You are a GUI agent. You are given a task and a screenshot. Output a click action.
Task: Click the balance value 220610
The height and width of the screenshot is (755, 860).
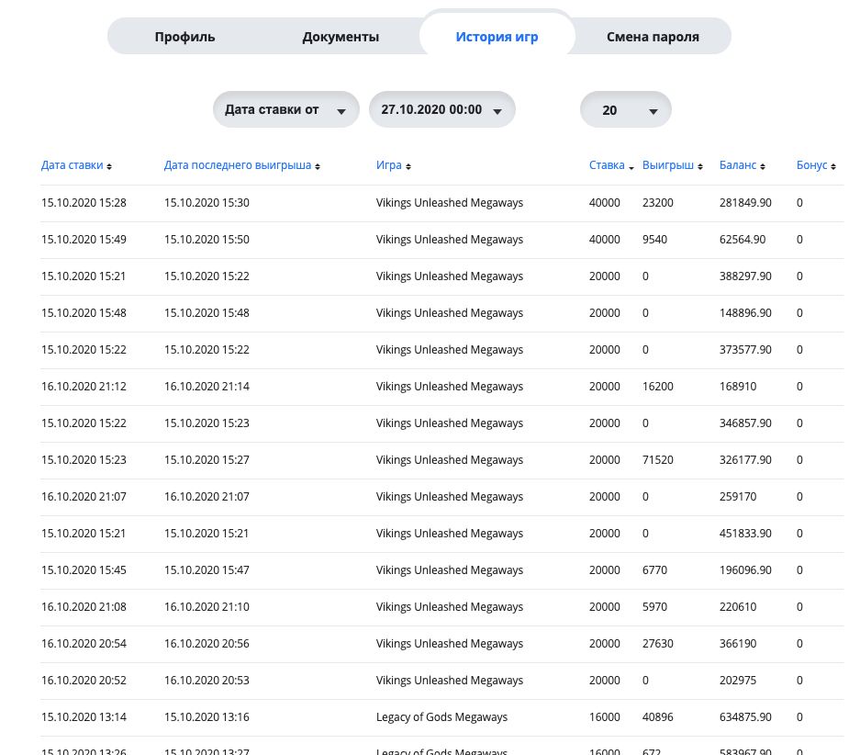click(738, 607)
